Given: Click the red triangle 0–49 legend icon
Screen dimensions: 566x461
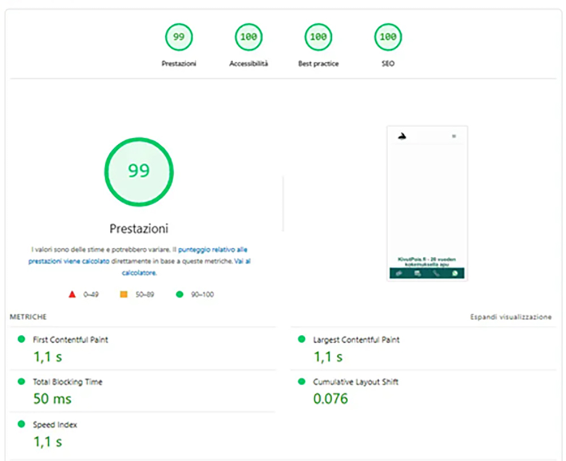Looking at the screenshot, I should 72,294.
